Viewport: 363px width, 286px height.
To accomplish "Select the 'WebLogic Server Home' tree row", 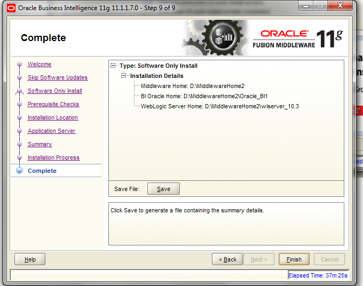I will pyautogui.click(x=220, y=106).
